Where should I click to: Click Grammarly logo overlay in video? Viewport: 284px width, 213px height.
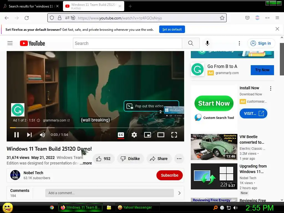[x=18, y=110]
